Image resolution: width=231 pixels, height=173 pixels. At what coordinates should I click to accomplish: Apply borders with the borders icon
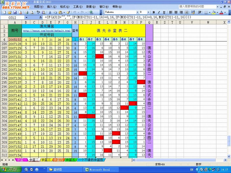pos(206,12)
